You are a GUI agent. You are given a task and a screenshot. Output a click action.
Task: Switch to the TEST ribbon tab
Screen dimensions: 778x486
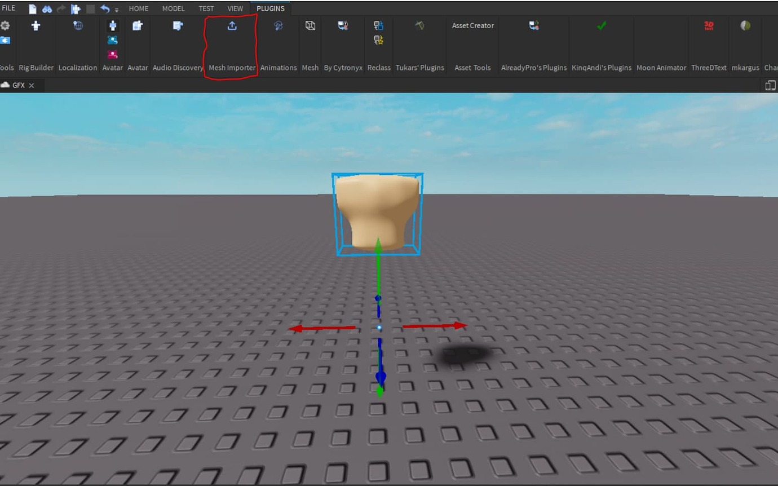(x=206, y=8)
